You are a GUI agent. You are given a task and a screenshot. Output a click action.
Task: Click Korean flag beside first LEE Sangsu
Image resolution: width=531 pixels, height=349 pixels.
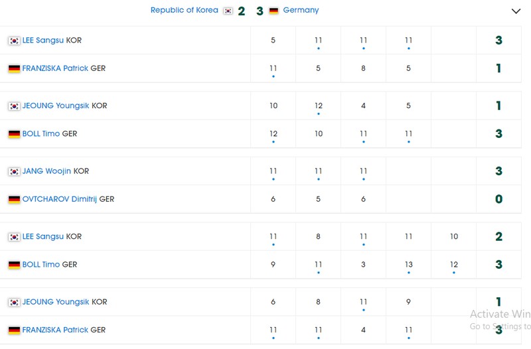pos(14,40)
